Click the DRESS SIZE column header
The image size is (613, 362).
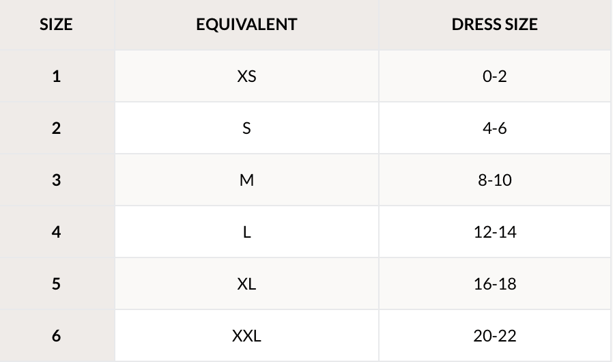[x=494, y=25]
